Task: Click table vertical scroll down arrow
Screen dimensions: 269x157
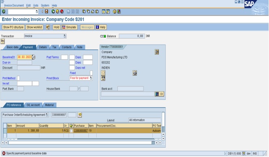Action: pos(163,138)
